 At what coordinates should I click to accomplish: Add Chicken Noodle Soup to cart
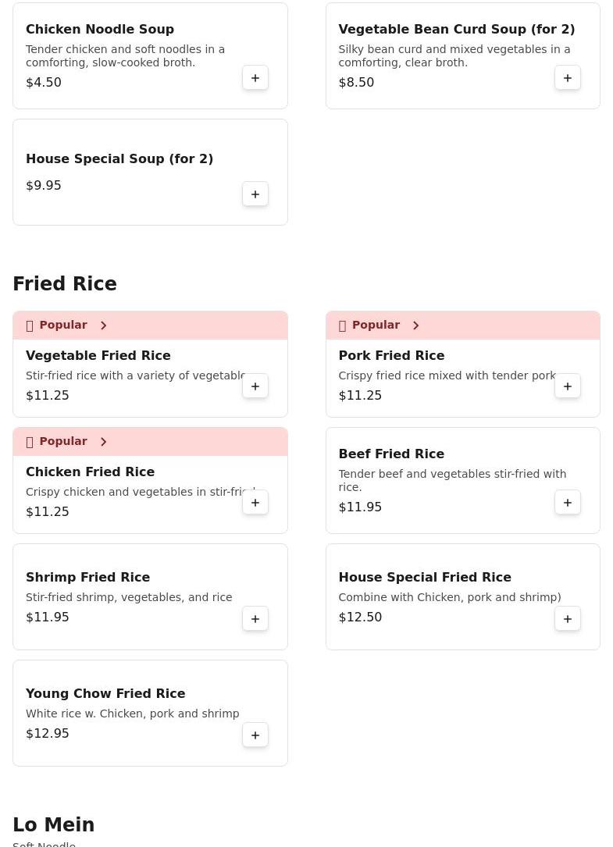pyautogui.click(x=255, y=78)
